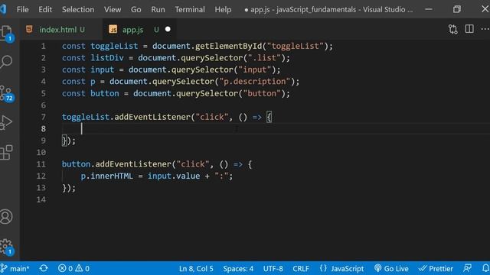Click the unsaved dot on app.js tab
Screen dimensions: 490x275
[168, 29]
